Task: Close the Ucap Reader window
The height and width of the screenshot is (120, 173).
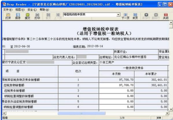Action: click(x=170, y=4)
